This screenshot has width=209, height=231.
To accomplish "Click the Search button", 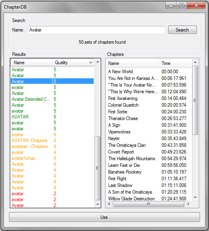I will pos(182,30).
